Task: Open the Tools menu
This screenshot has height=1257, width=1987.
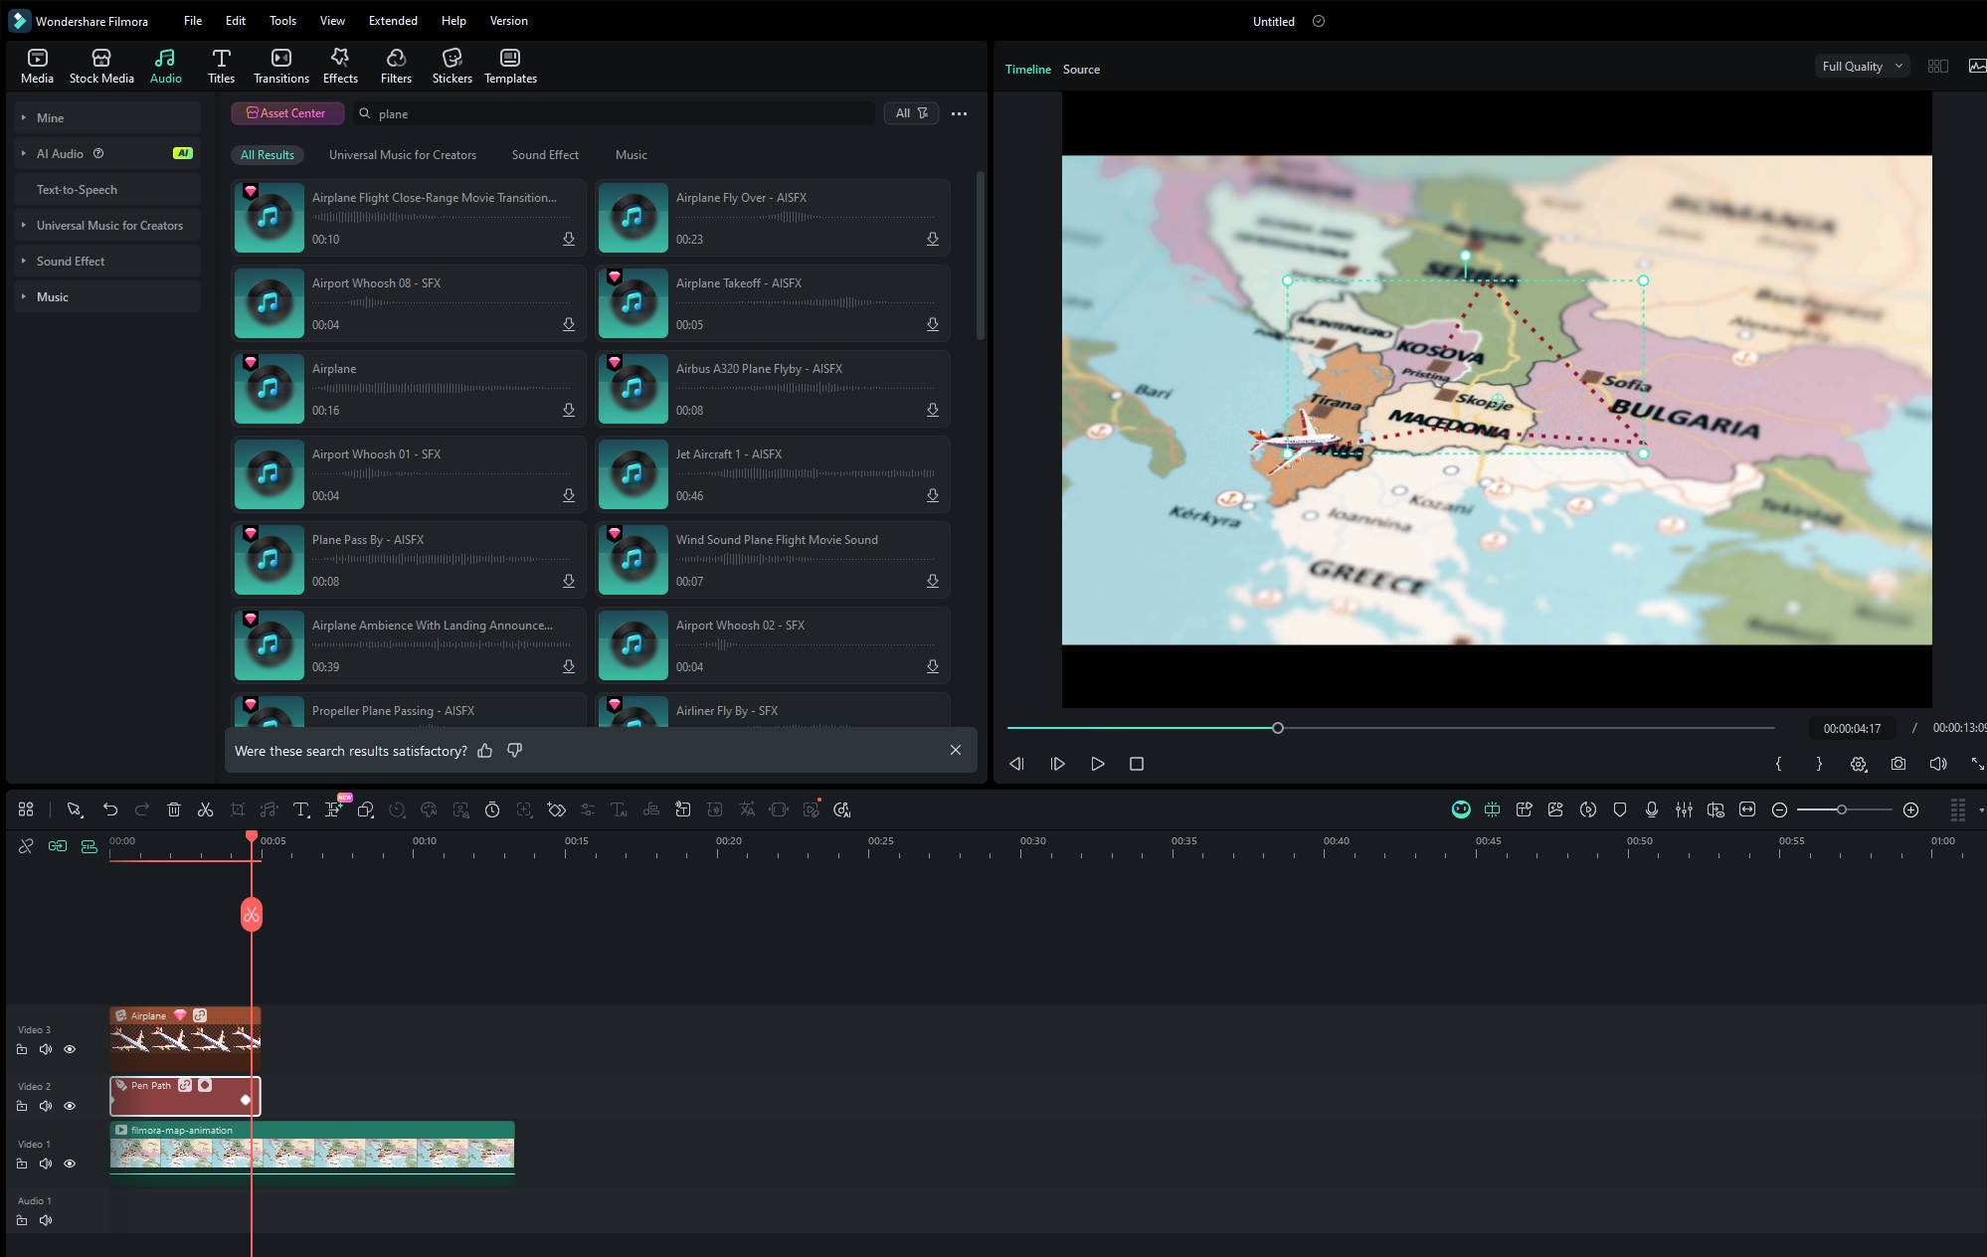Action: [x=282, y=20]
